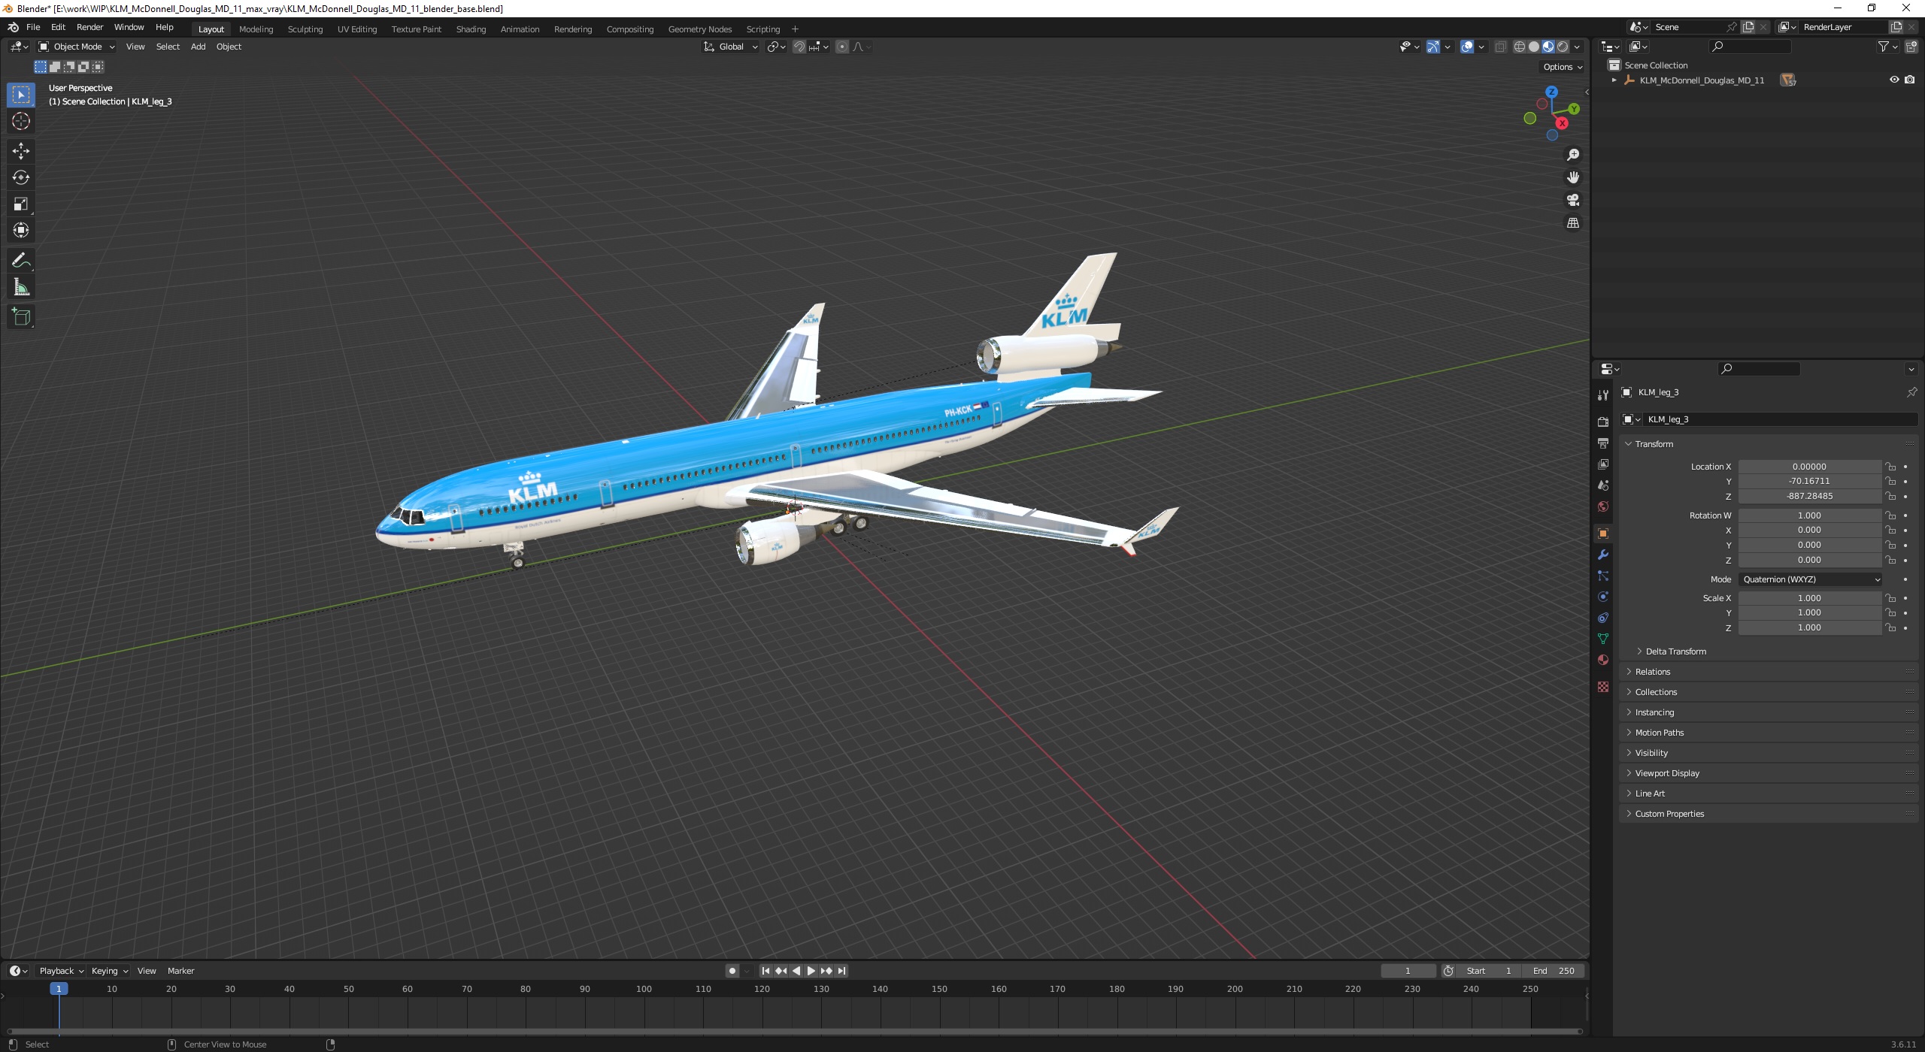
Task: Open the File menu
Action: (x=33, y=27)
